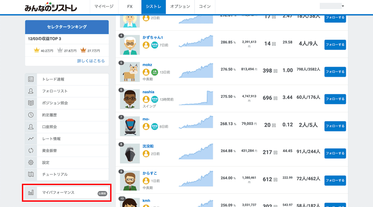Screen dimensions: 373x207
Task: Click the performance chart for 沈没船
Action: [x=196, y=151]
